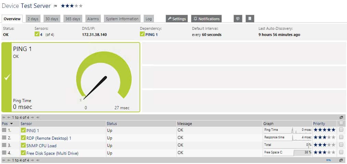This screenshot has height=164, width=347.
Task: Set Free Disk Space priority to five stars
Action: 333,152
